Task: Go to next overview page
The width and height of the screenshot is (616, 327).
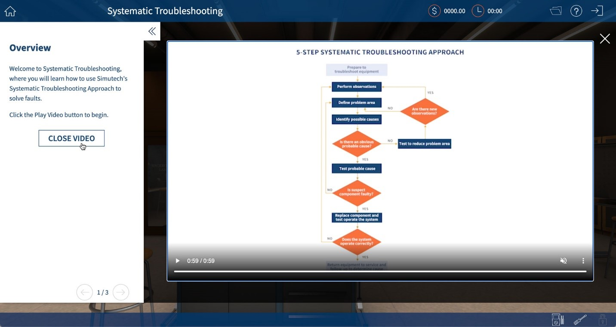Action: click(x=121, y=293)
